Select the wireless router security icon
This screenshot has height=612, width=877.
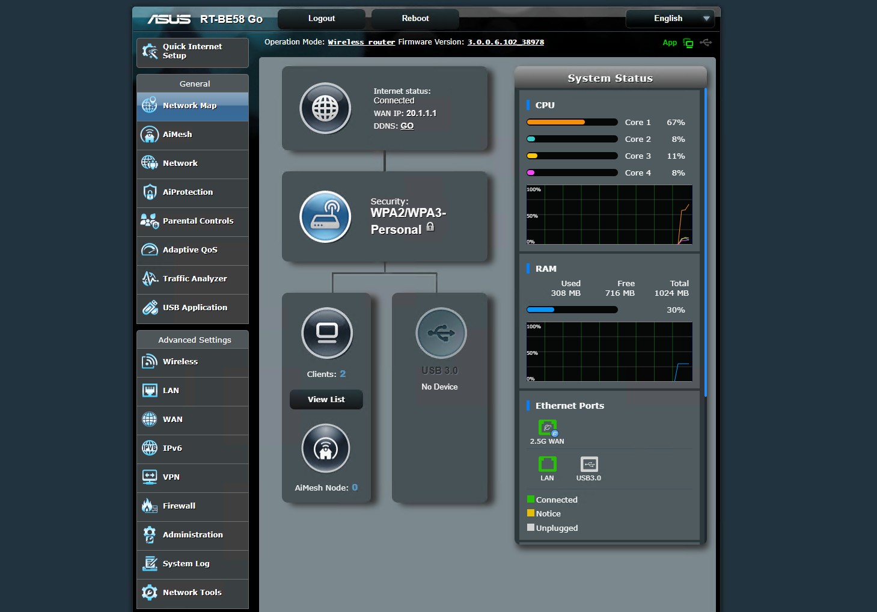[325, 216]
